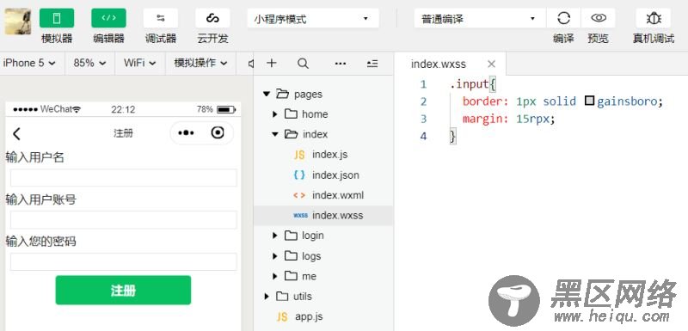Image resolution: width=688 pixels, height=331 pixels.
Task: Switch to the index.wxss editor tab
Action: (439, 64)
